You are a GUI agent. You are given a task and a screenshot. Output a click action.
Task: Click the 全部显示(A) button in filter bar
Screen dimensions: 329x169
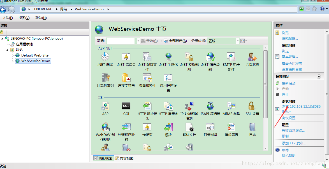(x=175, y=41)
